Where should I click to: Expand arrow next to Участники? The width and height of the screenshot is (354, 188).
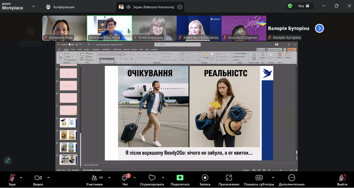[109, 177]
